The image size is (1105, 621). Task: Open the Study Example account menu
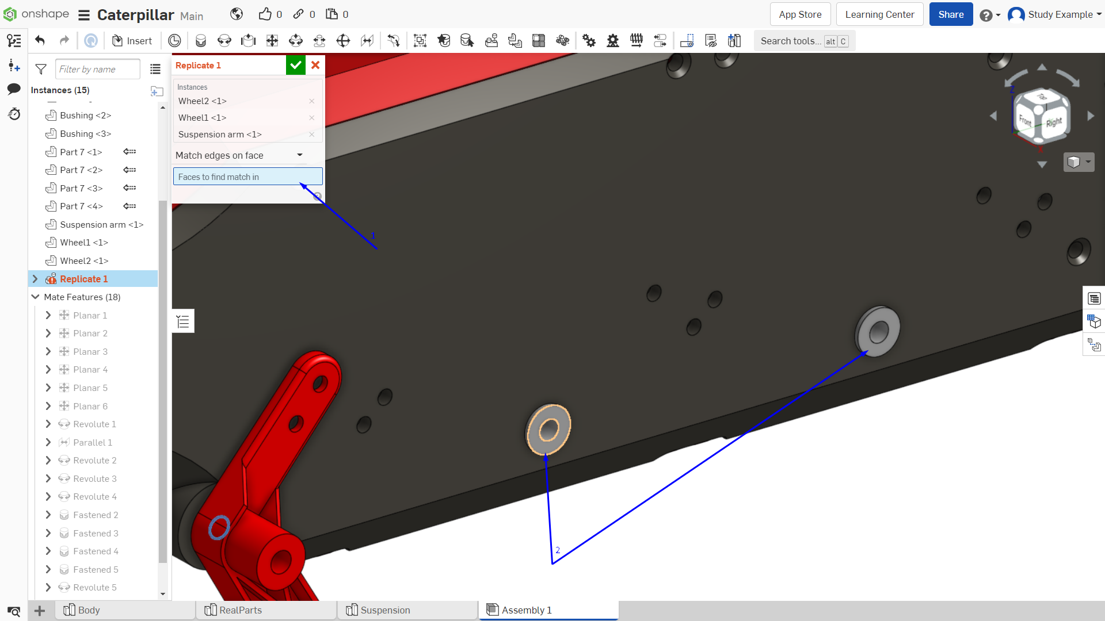coord(1055,15)
